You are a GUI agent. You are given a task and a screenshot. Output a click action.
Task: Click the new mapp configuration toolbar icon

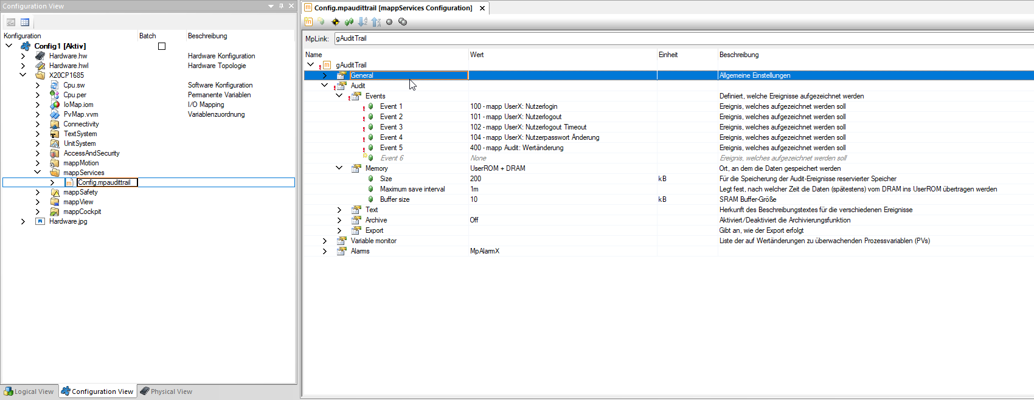[x=308, y=22]
